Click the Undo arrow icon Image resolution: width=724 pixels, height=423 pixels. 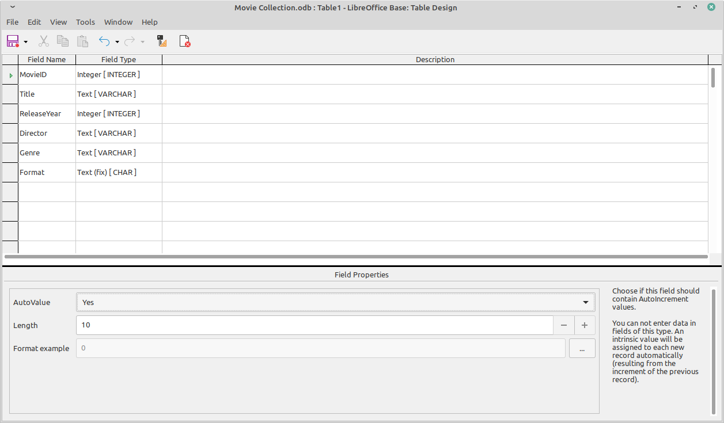pos(104,41)
